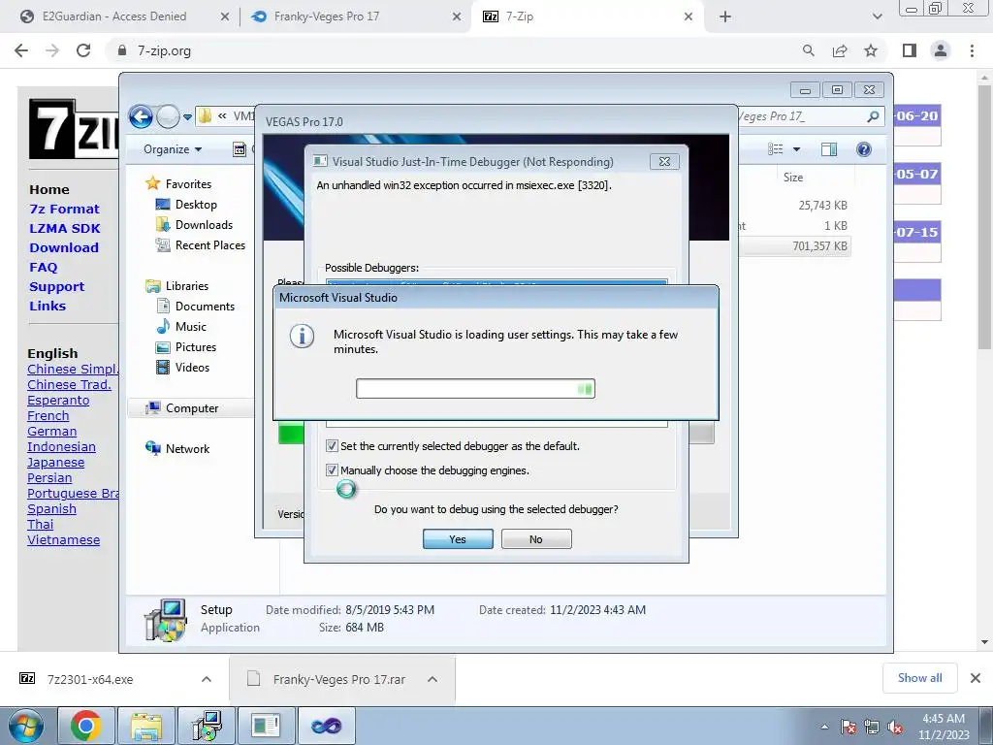Select the file row showing 701,357 KB
Screen dimensions: 993x745
(x=795, y=245)
